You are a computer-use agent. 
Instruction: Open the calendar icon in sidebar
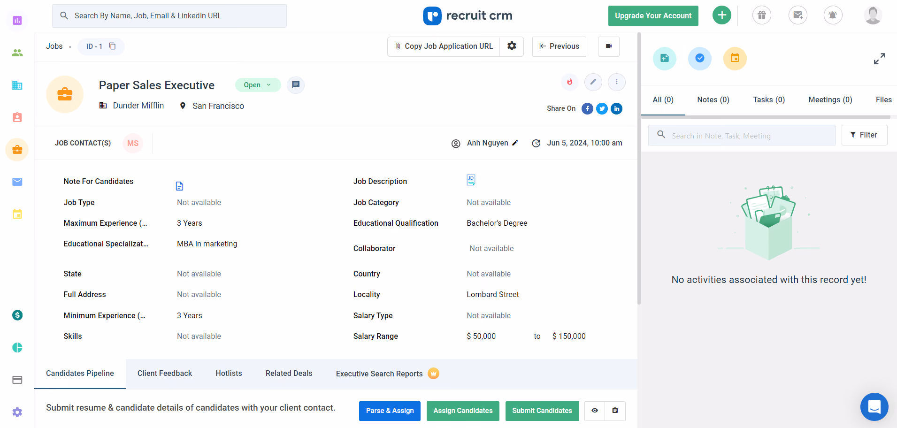(x=17, y=214)
